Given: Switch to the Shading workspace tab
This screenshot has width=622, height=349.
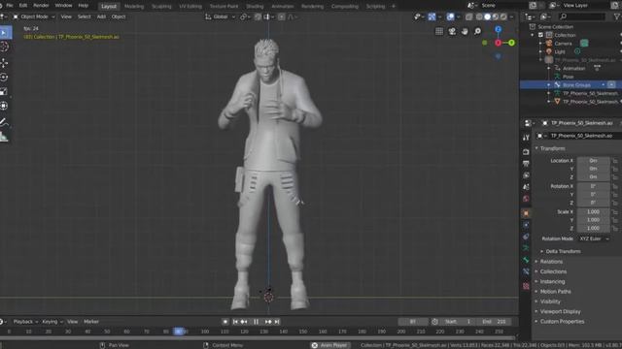Looking at the screenshot, I should click(x=255, y=7).
